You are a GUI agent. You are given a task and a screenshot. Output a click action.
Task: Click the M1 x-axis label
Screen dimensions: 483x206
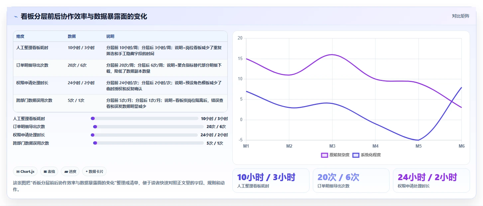(x=246, y=146)
